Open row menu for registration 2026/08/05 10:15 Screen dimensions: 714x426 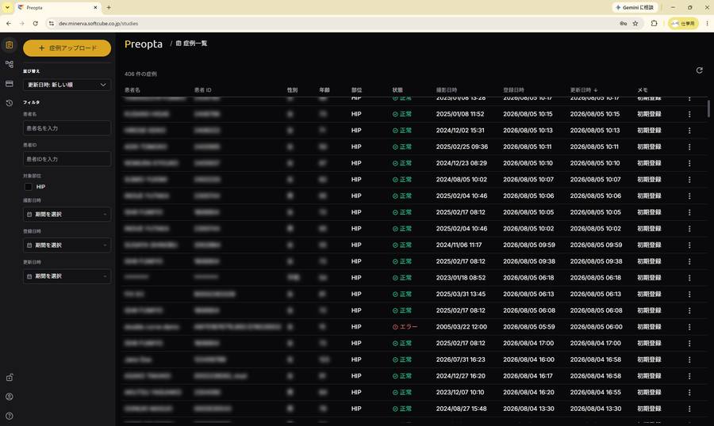(x=689, y=114)
